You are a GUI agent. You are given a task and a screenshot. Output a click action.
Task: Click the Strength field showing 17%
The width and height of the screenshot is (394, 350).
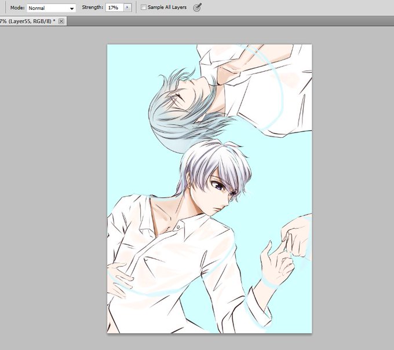tap(115, 8)
